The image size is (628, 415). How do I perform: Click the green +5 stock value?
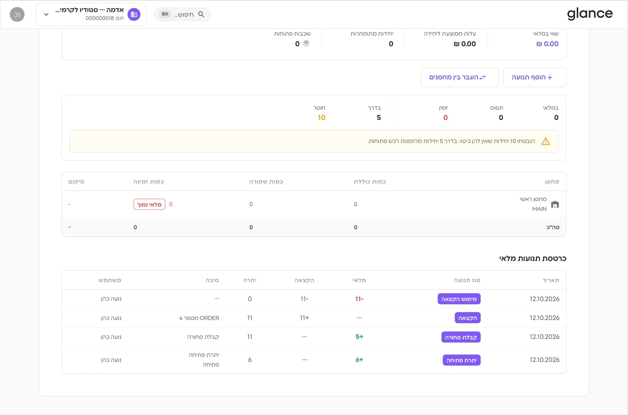pyautogui.click(x=360, y=337)
